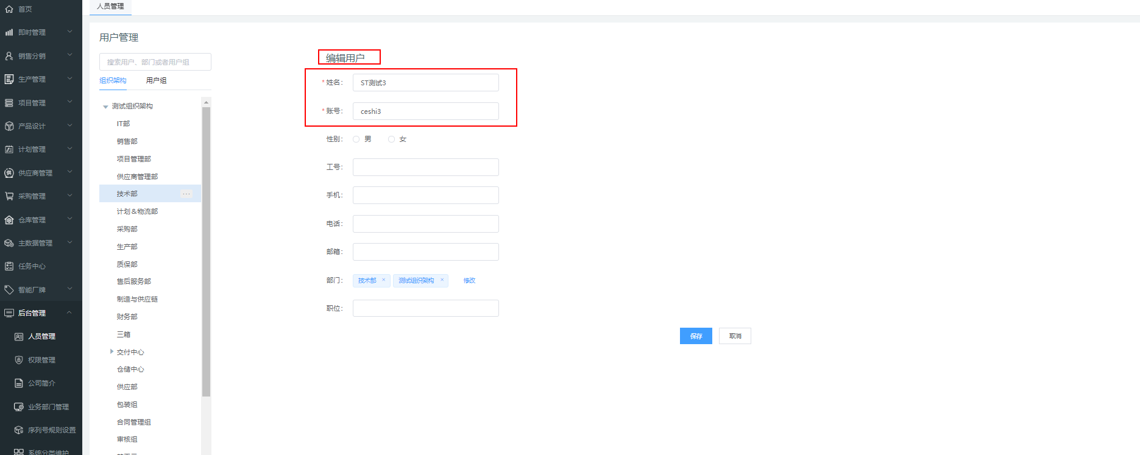Expand the 交付中心 tree node

click(x=112, y=351)
